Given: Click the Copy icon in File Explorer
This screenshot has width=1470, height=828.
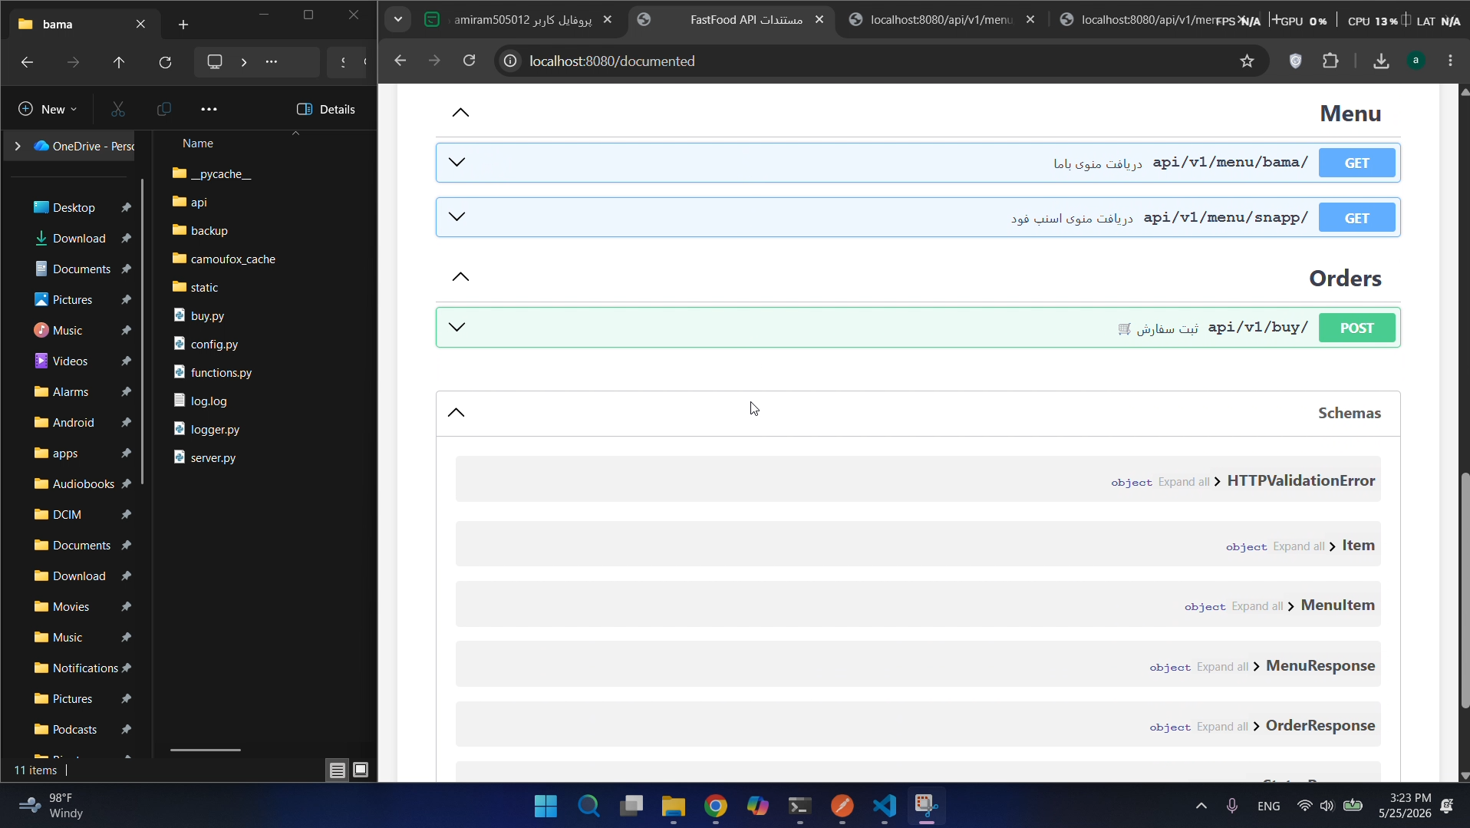Looking at the screenshot, I should click(163, 109).
